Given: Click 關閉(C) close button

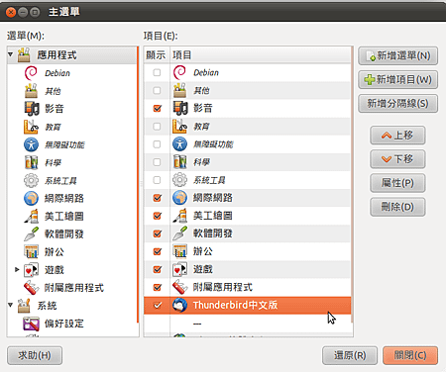Looking at the screenshot, I should click(410, 355).
